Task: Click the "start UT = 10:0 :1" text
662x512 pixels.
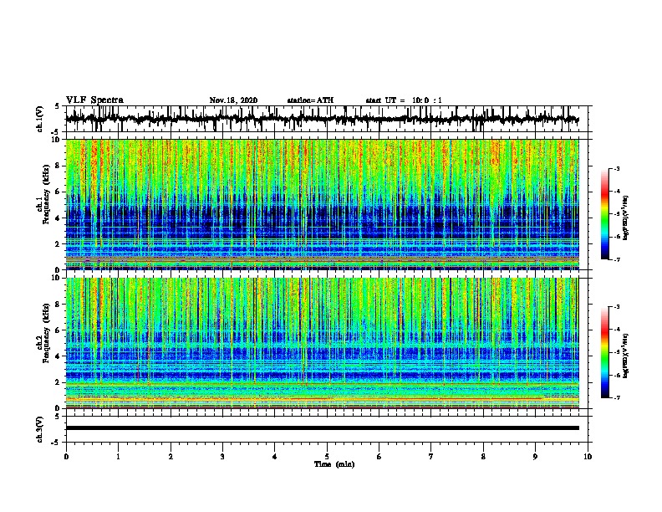Action: point(404,100)
